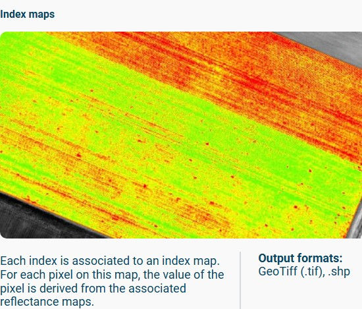Click the 'Each index is associated' description paragraph
Image resolution: width=362 pixels, height=309 pixels.
tap(112, 281)
